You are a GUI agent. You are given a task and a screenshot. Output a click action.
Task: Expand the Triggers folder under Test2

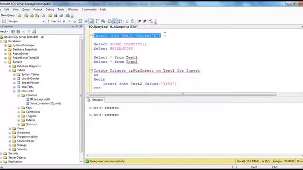tap(19, 116)
